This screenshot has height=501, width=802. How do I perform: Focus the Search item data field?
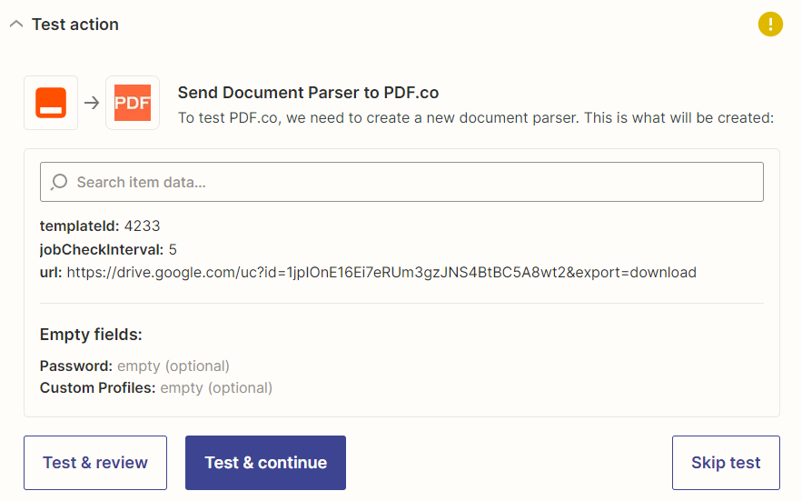[x=401, y=182]
